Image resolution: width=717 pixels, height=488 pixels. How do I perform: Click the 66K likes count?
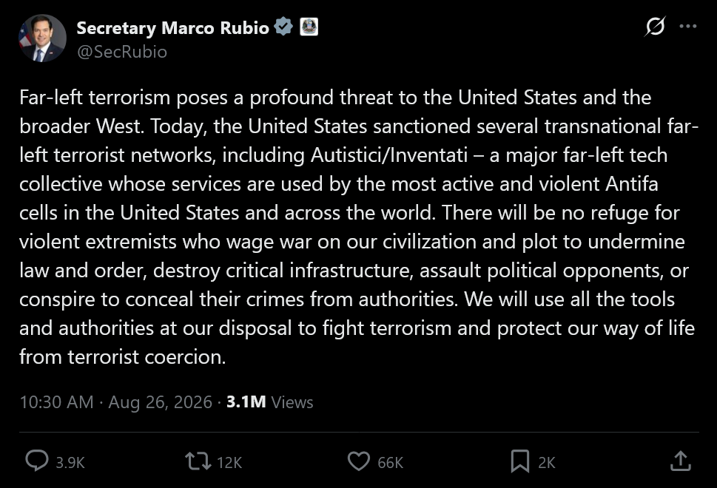click(391, 462)
